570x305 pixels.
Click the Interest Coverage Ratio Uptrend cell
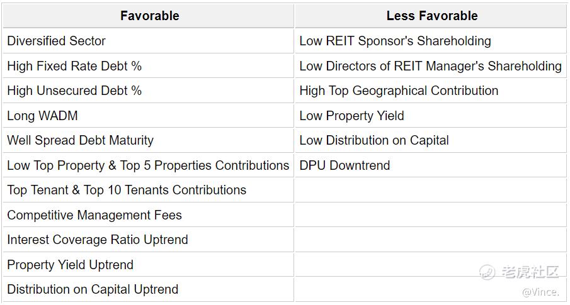click(x=148, y=240)
